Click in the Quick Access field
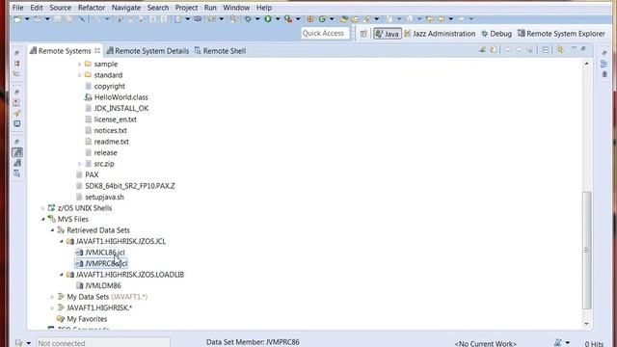The image size is (617, 347). pyautogui.click(x=325, y=34)
